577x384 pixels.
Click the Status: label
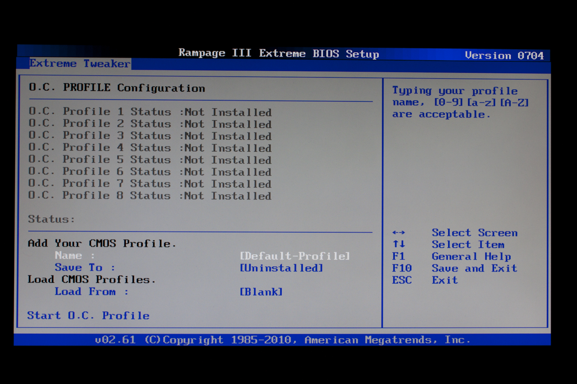tap(51, 219)
